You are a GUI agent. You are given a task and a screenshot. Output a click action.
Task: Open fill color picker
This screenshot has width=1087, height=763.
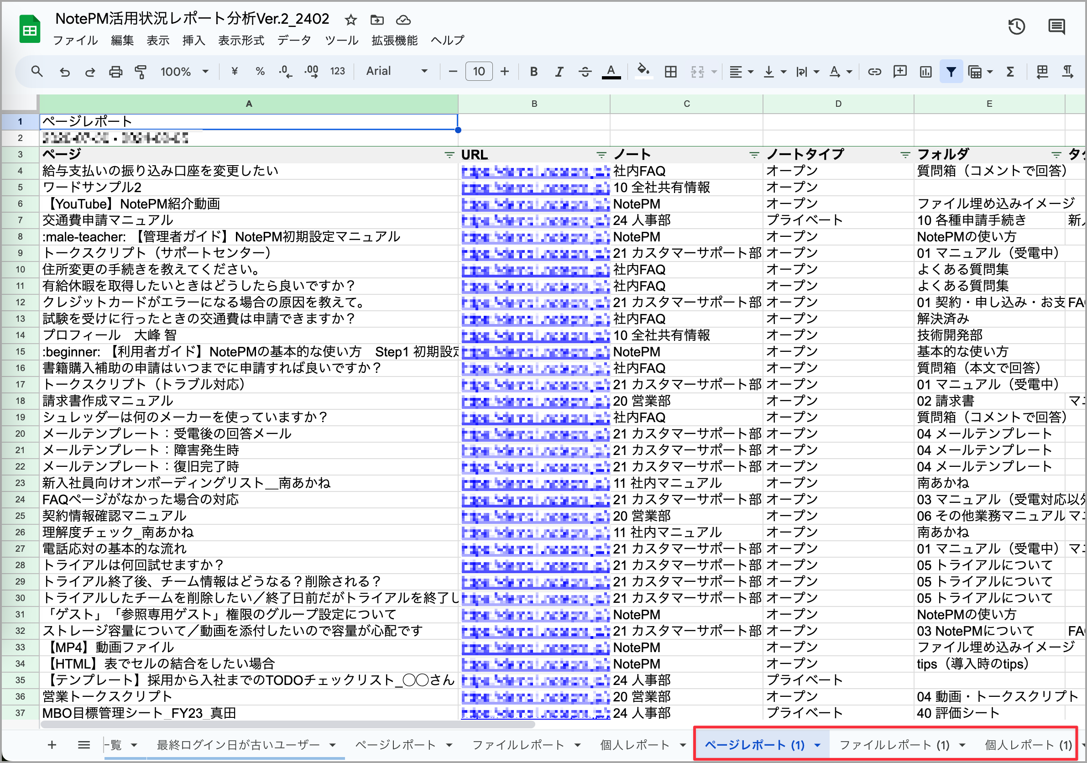643,72
